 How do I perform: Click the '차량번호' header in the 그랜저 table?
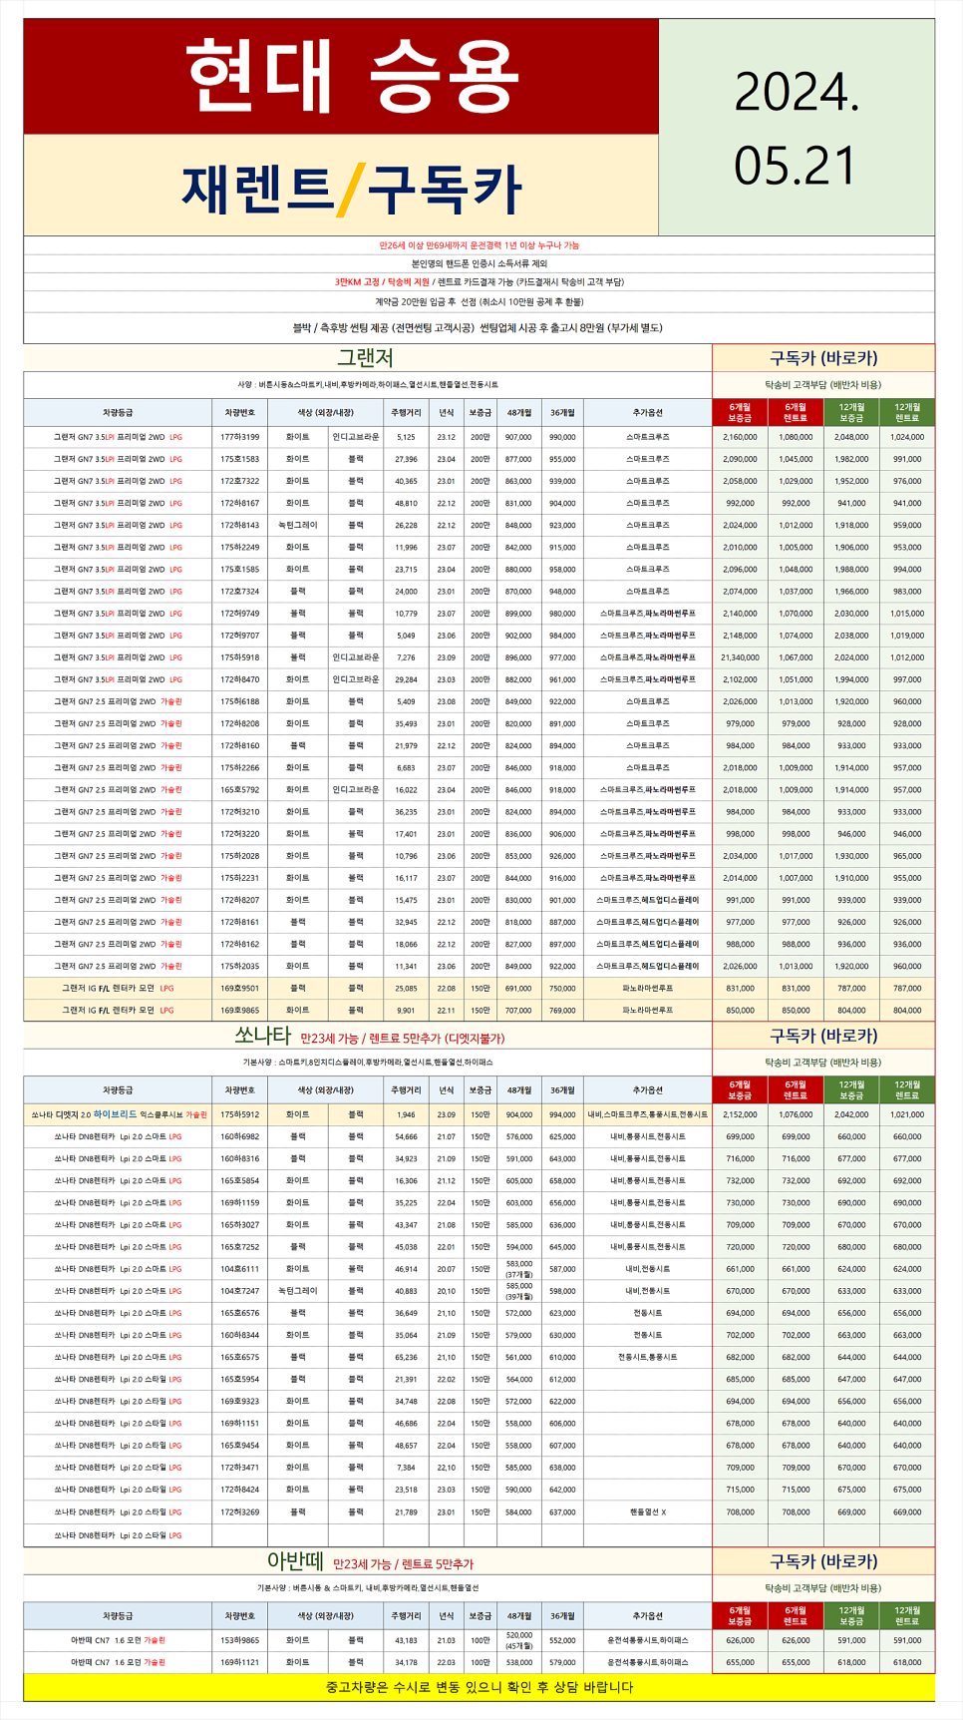point(240,412)
